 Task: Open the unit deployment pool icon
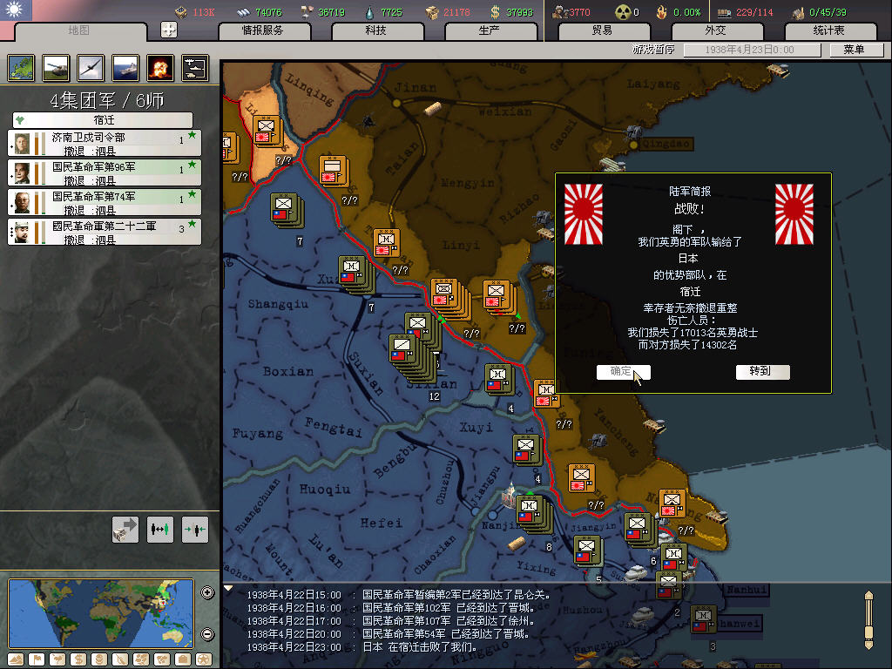coord(195,68)
